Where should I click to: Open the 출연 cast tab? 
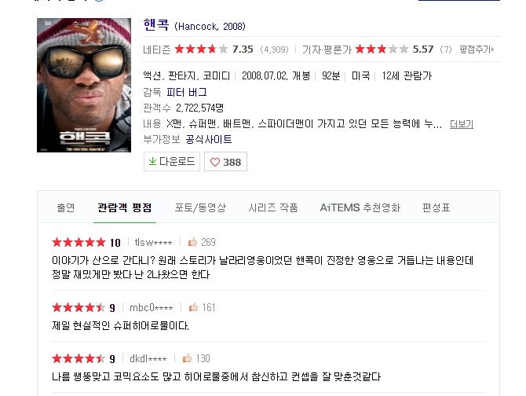tap(66, 207)
